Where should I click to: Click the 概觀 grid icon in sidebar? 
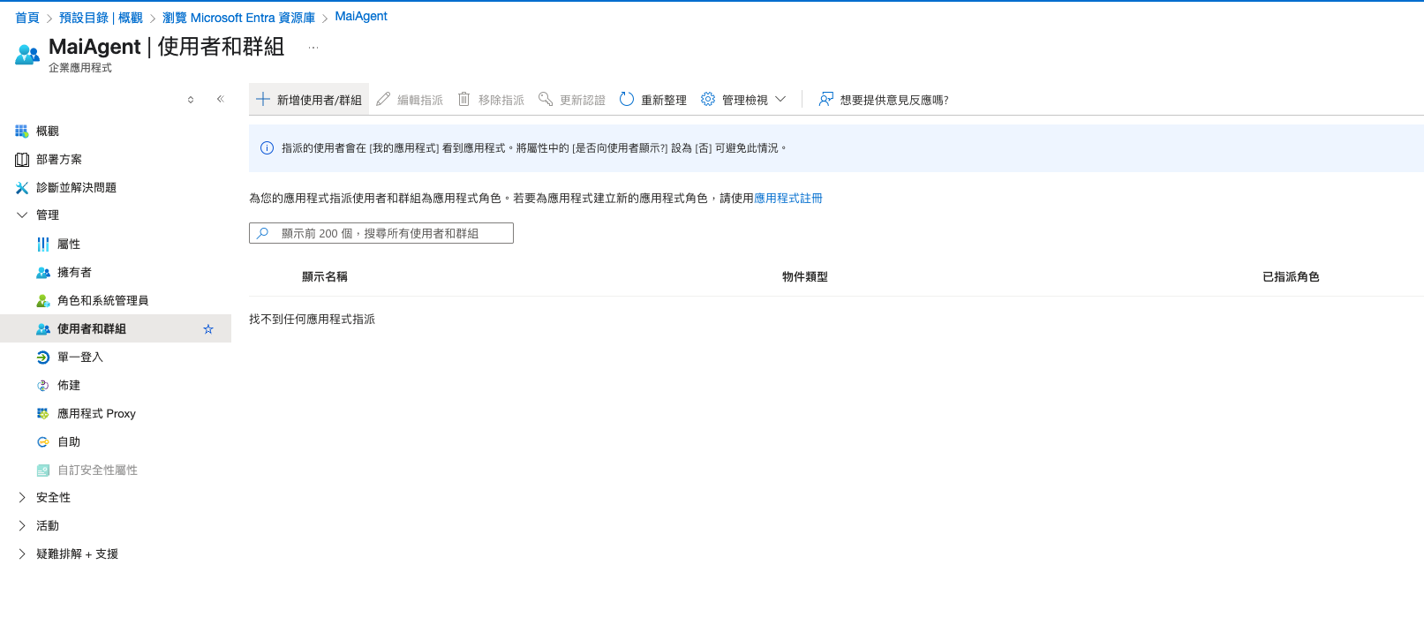(x=22, y=131)
